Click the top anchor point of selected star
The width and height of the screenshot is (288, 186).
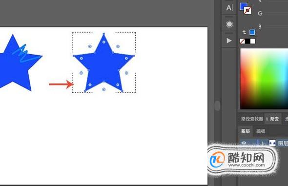click(104, 34)
